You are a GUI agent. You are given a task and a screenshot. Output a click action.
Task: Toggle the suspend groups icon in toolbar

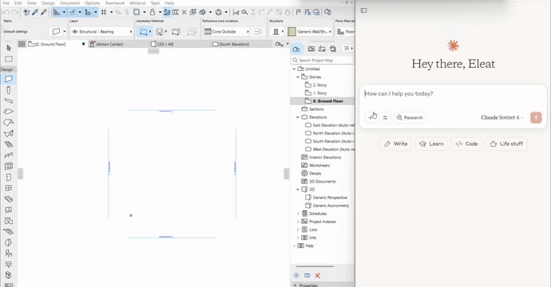click(193, 12)
